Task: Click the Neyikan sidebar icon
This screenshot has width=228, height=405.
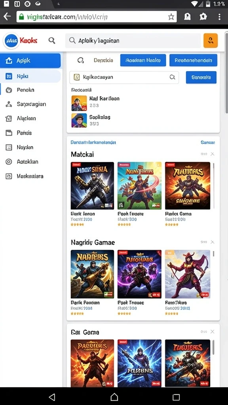Action: (9, 147)
